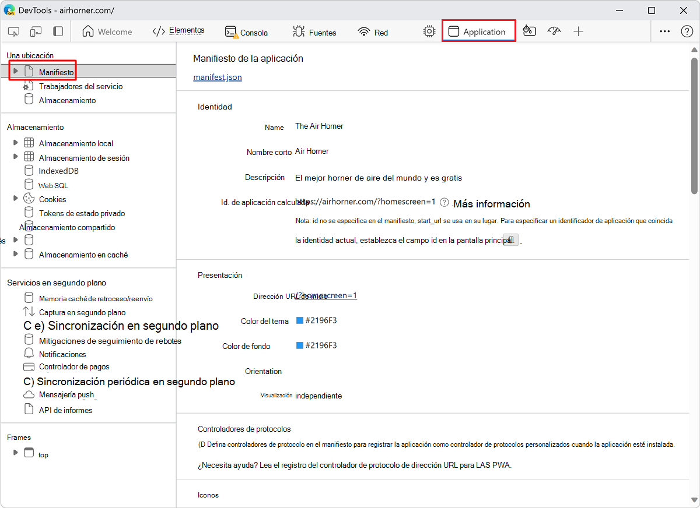Click the Captura en segundo plano arrows icon
The height and width of the screenshot is (508, 700).
pyautogui.click(x=29, y=312)
